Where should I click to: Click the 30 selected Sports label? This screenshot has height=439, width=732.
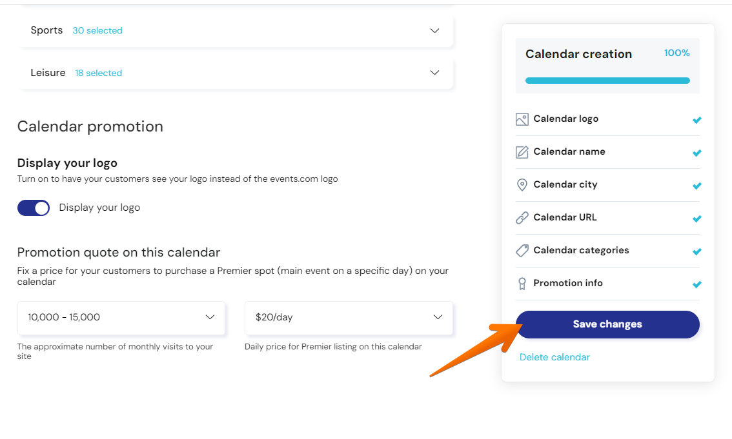pyautogui.click(x=97, y=31)
